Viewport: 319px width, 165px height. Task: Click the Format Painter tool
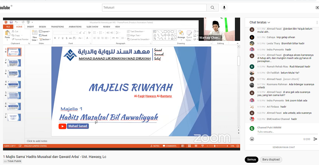point(20,39)
